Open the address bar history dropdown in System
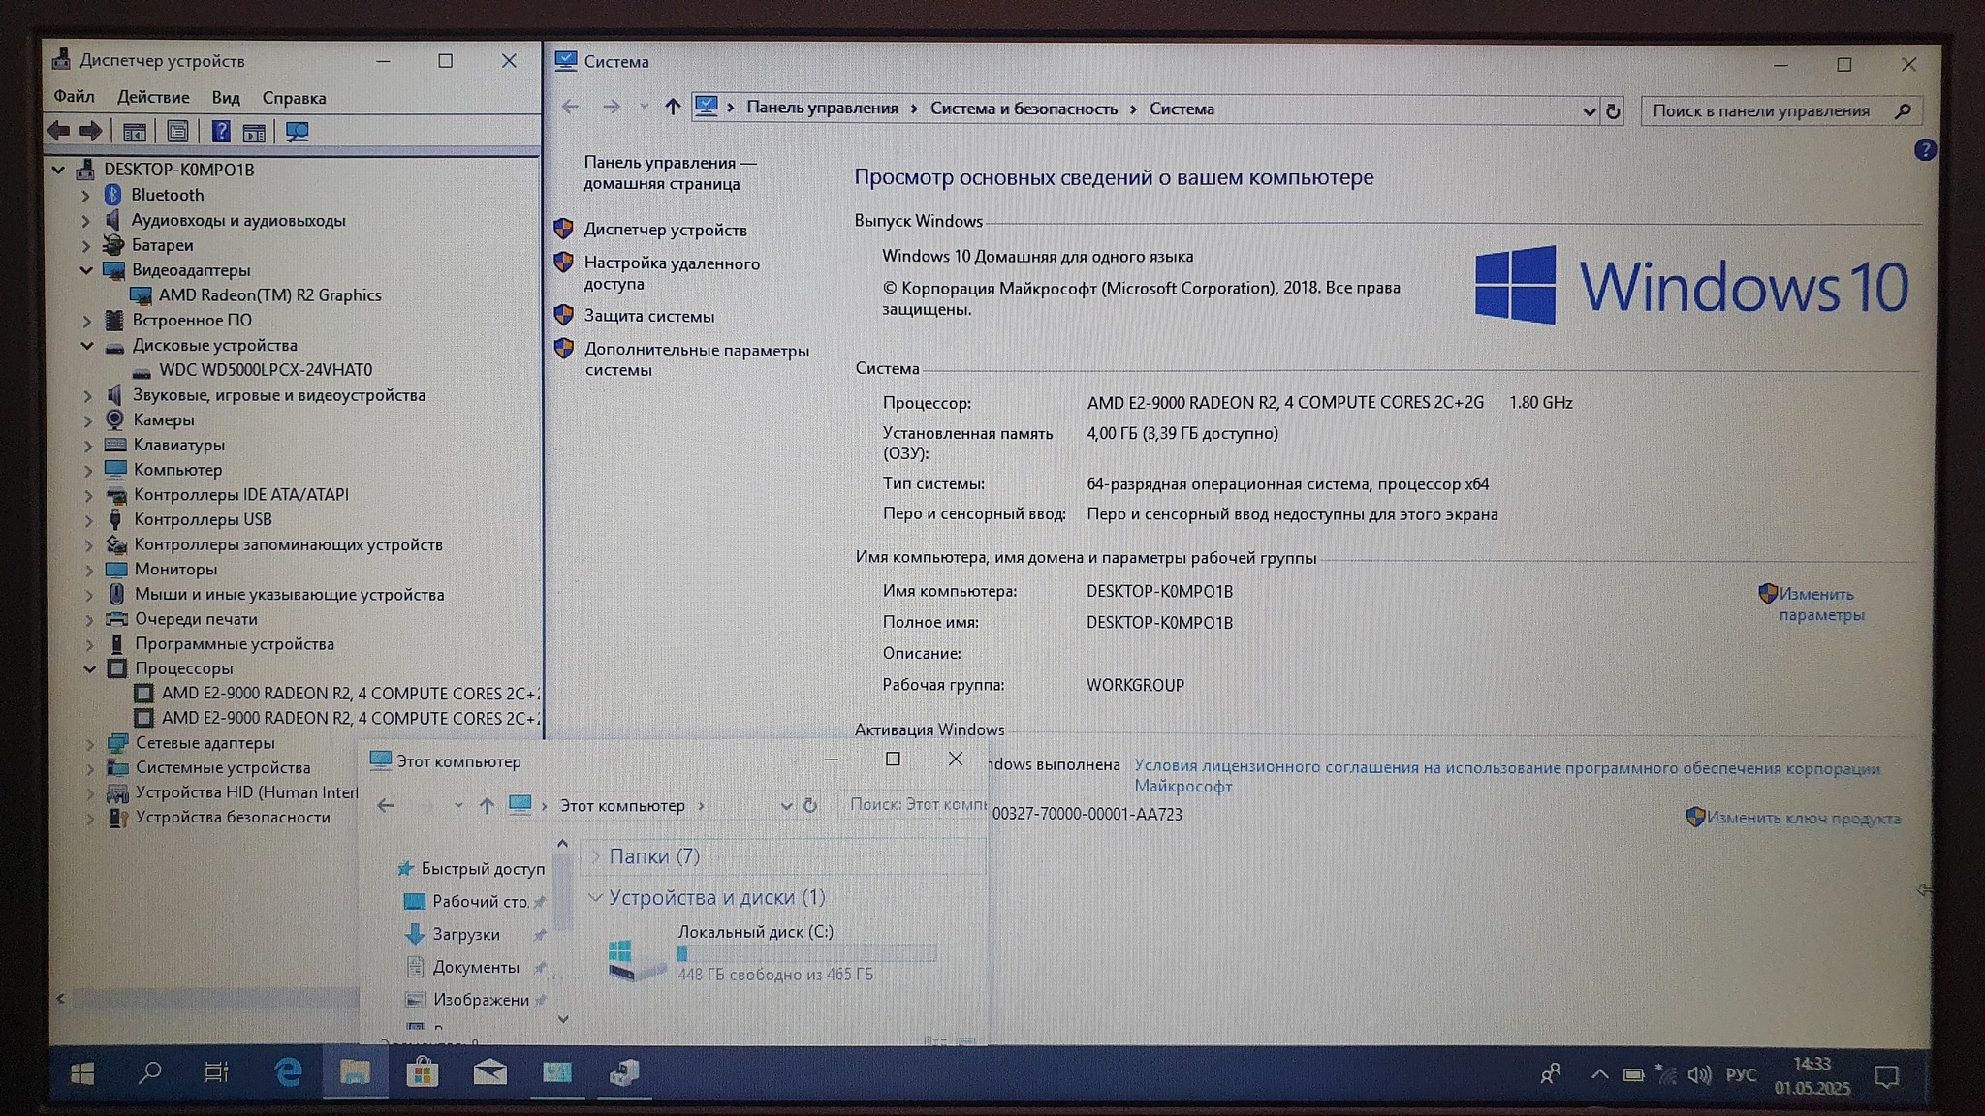The height and width of the screenshot is (1116, 1985). [1589, 111]
